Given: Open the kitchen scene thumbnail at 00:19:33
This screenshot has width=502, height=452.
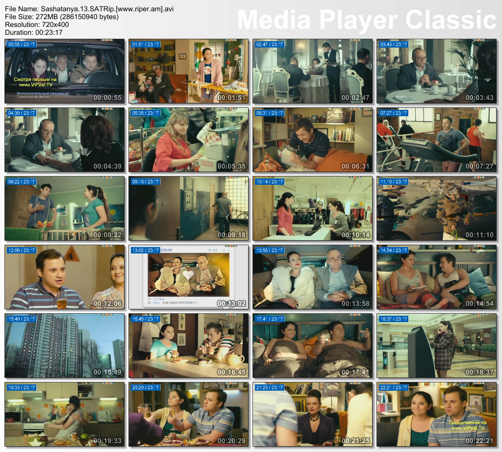Looking at the screenshot, I should pos(64,414).
